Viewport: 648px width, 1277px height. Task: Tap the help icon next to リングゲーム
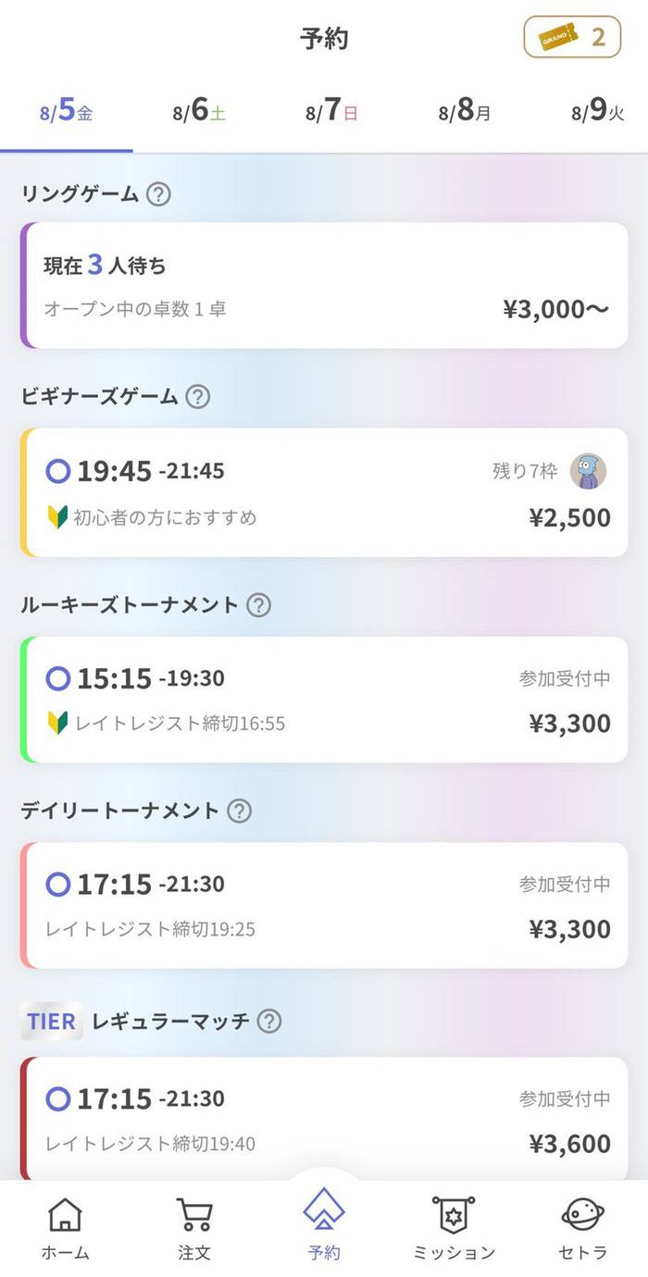coord(159,194)
